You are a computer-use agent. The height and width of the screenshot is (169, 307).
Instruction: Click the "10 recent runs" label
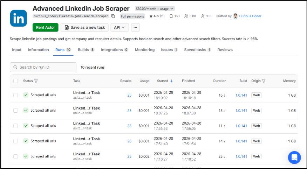point(93,68)
